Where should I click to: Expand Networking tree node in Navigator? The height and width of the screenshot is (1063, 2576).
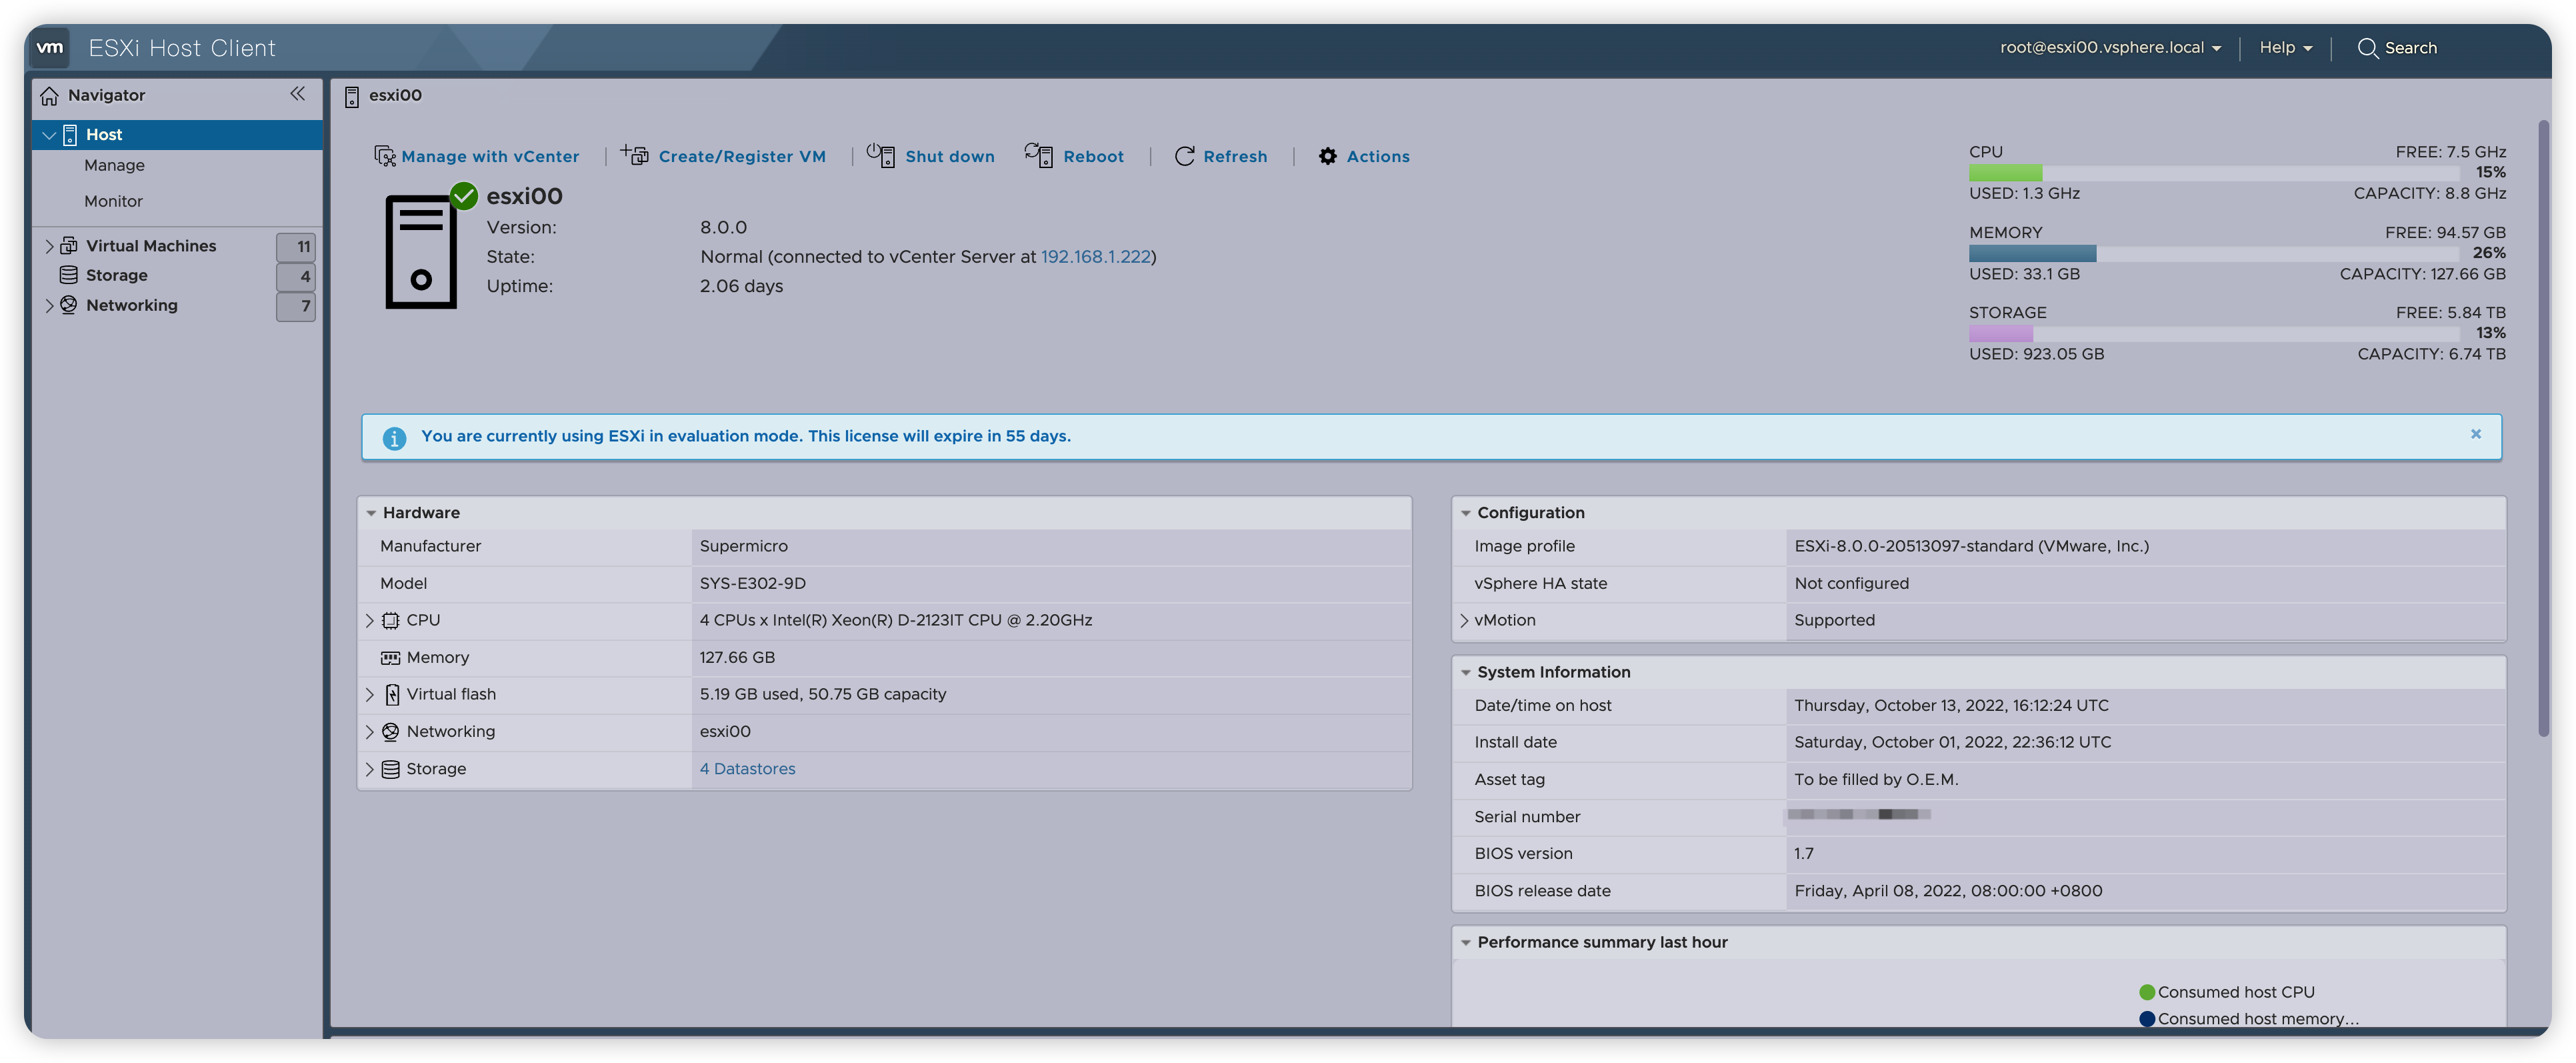coord(49,306)
